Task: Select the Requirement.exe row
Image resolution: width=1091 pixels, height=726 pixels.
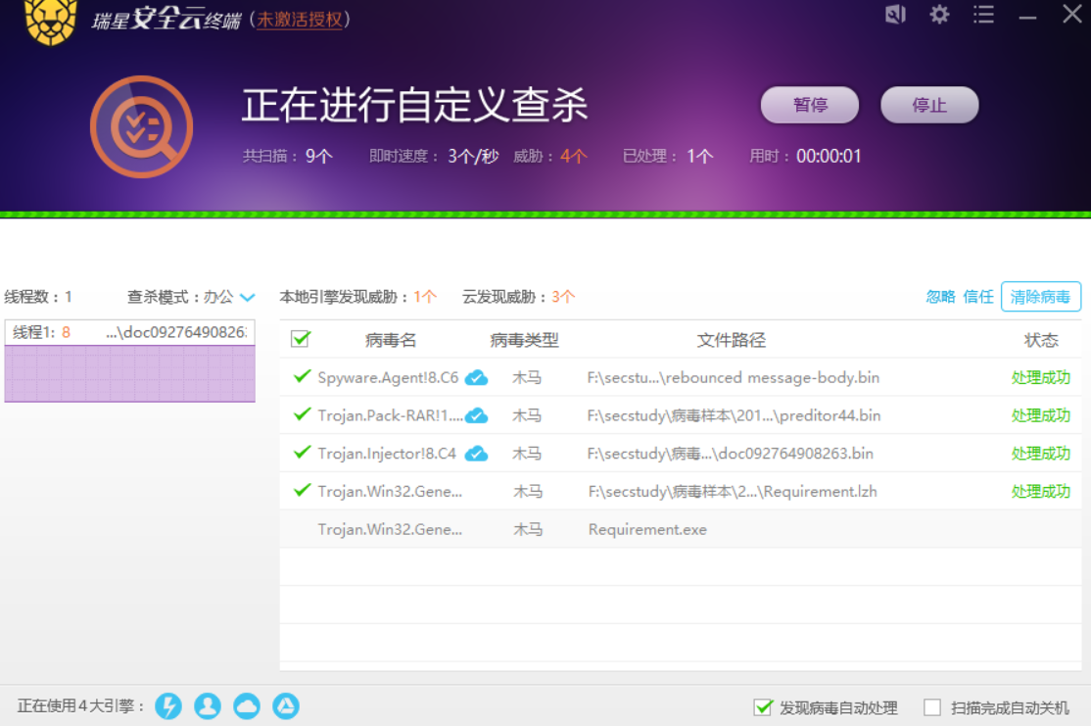Action: (681, 529)
